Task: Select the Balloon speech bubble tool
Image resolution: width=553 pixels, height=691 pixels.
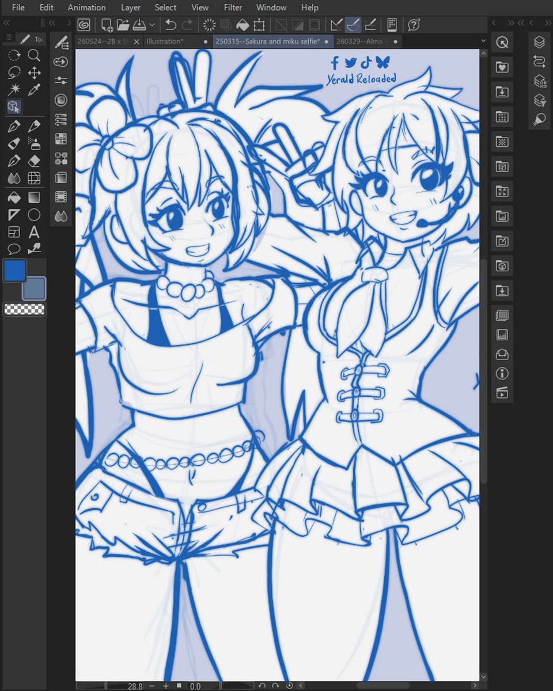Action: coord(14,249)
